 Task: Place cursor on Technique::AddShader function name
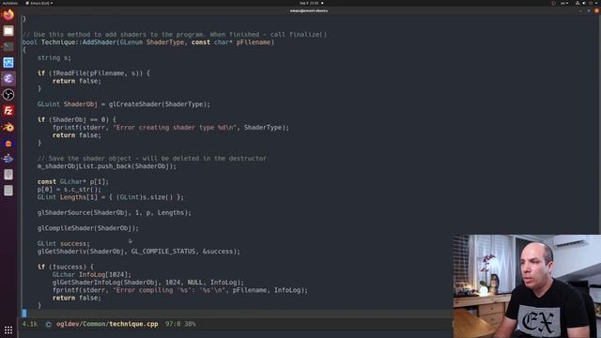pyautogui.click(x=79, y=42)
